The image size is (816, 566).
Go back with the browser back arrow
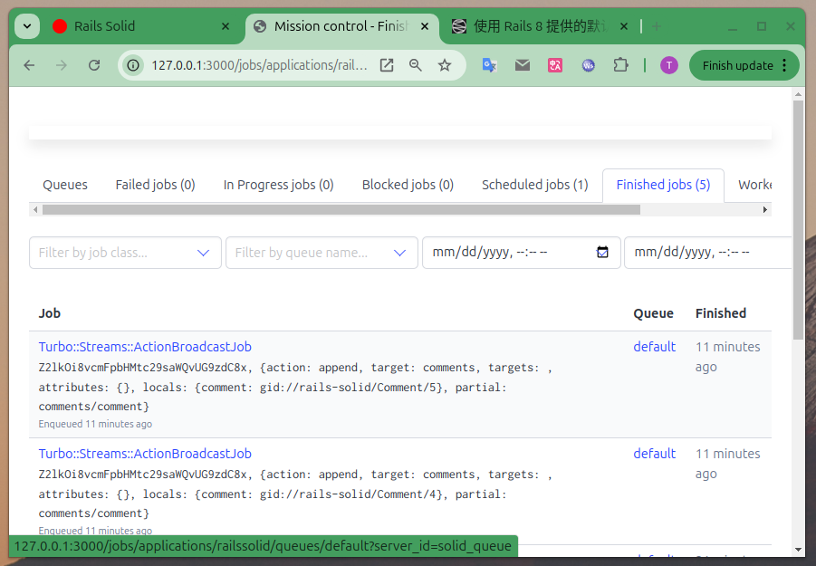pos(29,65)
